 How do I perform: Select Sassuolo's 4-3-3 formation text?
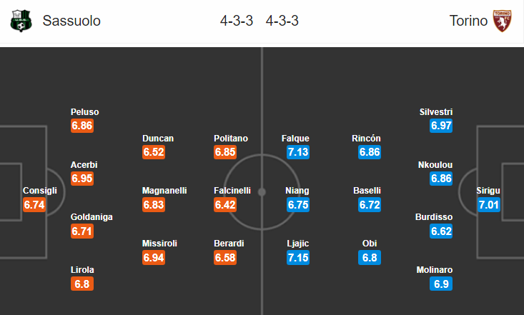[237, 21]
